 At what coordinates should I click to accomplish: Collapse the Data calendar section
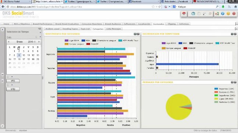tap(40, 37)
